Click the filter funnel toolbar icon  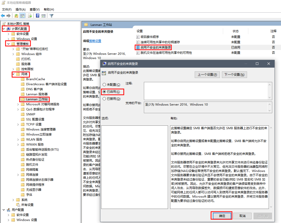(51, 16)
